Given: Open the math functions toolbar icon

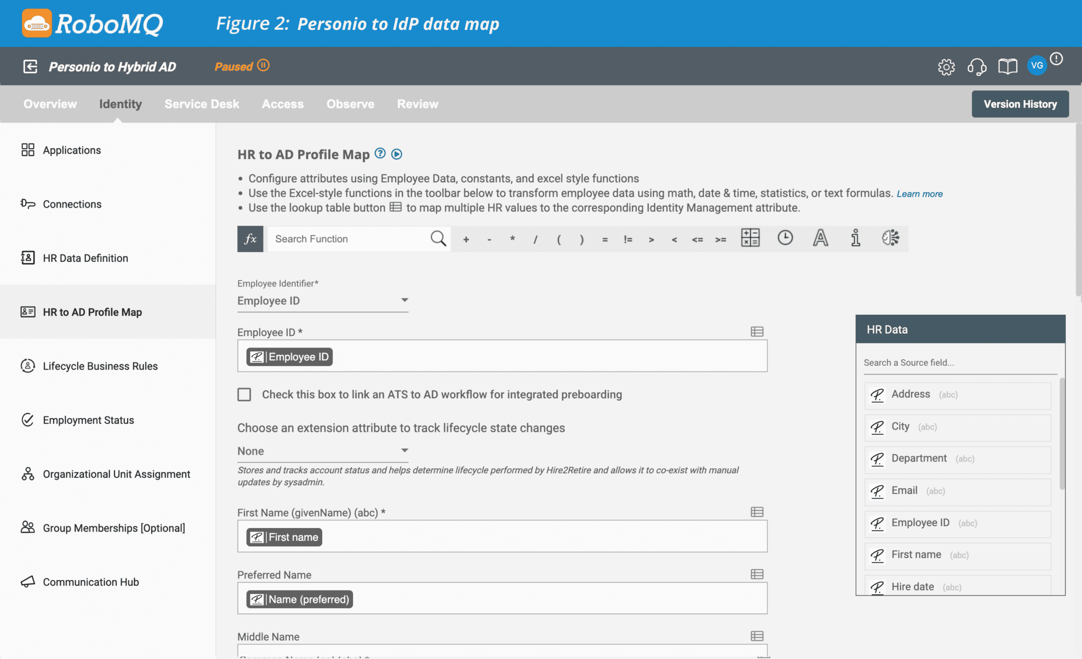Looking at the screenshot, I should click(751, 239).
